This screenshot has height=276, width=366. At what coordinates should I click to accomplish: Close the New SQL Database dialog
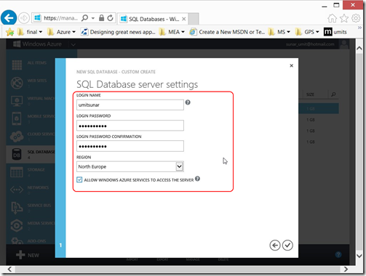pos(292,65)
